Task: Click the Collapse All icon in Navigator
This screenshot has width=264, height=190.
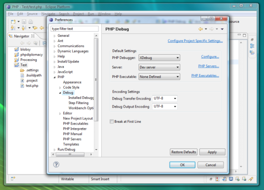Action: click(44, 43)
